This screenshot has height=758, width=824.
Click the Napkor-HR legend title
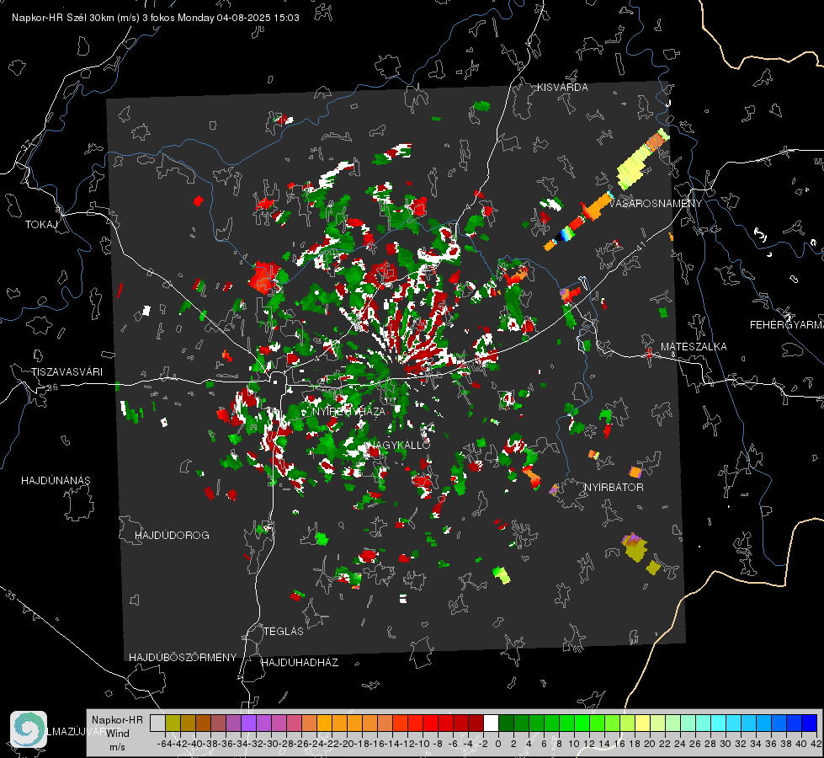[117, 720]
